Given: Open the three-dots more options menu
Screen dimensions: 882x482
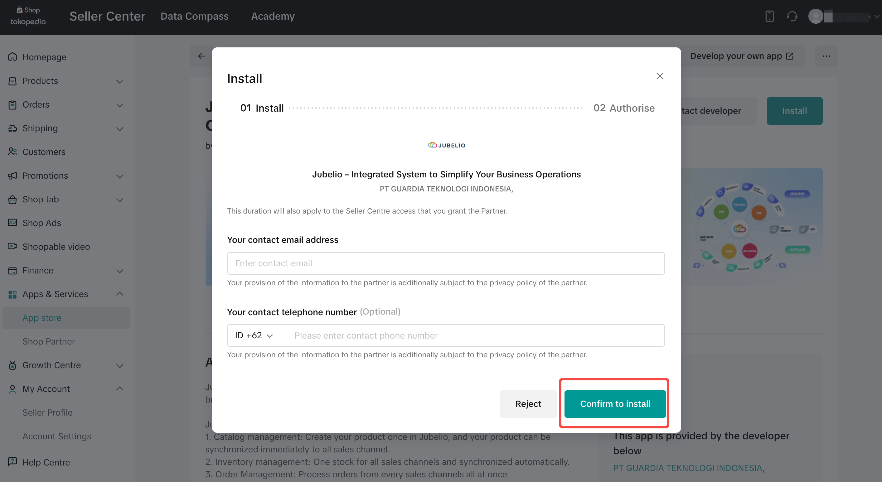Looking at the screenshot, I should click(826, 56).
